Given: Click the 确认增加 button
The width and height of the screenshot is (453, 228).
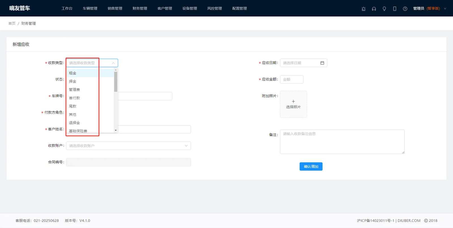Looking at the screenshot, I should (311, 166).
